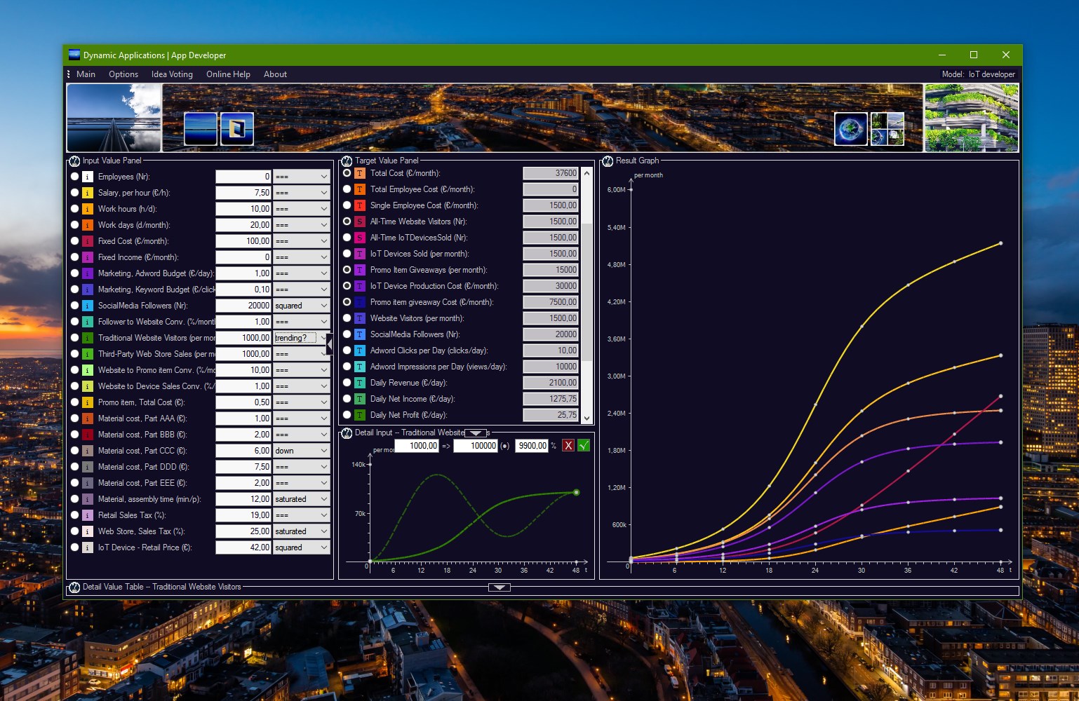Open the About menu
Viewport: 1079px width, 701px height.
(x=275, y=74)
